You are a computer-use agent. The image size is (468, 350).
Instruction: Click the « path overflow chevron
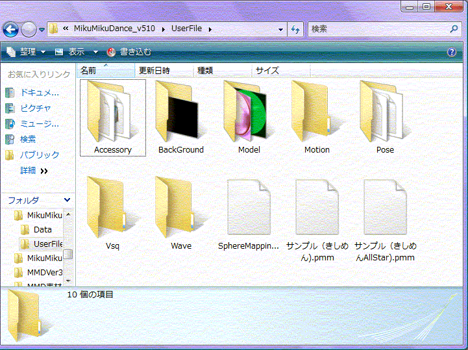(x=66, y=29)
